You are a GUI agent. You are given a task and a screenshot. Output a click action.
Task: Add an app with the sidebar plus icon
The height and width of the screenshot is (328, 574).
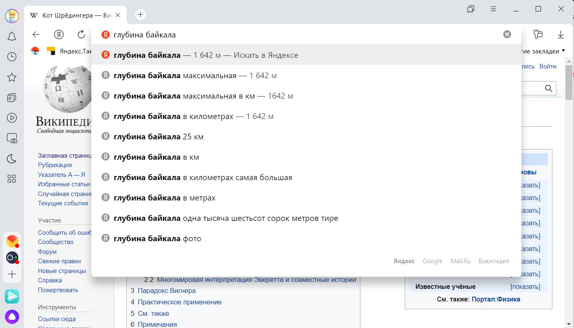[x=12, y=274]
